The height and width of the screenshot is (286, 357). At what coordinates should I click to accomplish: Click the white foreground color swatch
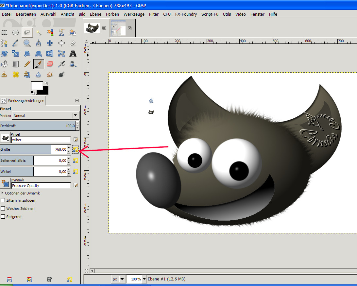click(37, 86)
